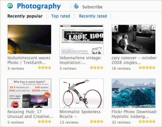Click the star rating under bioluminescent waves

click(x=44, y=67)
